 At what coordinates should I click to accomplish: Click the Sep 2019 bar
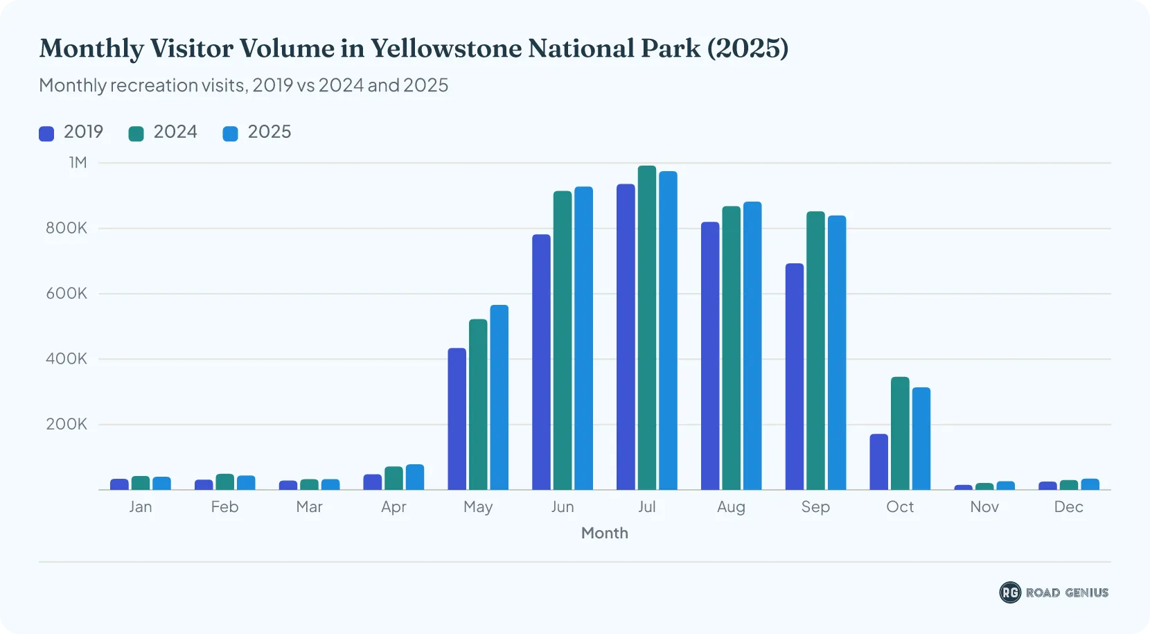point(795,376)
